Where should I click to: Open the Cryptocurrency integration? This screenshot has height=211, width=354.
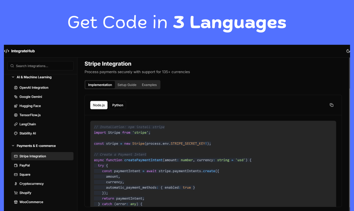pyautogui.click(x=42, y=184)
